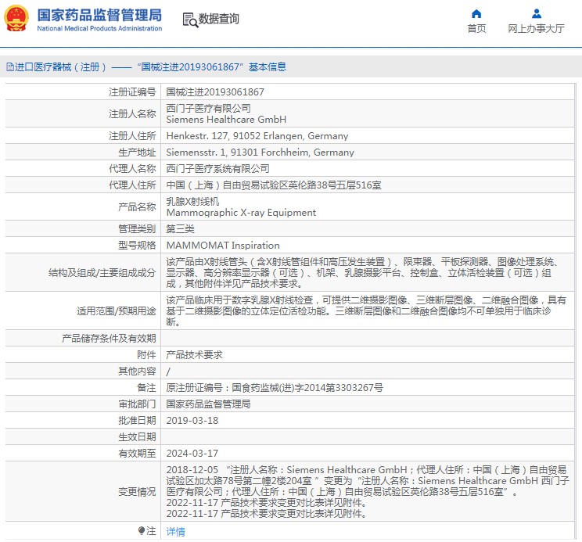Click the 型号规格 label
Image resolution: width=582 pixels, height=542 pixels.
click(x=137, y=246)
